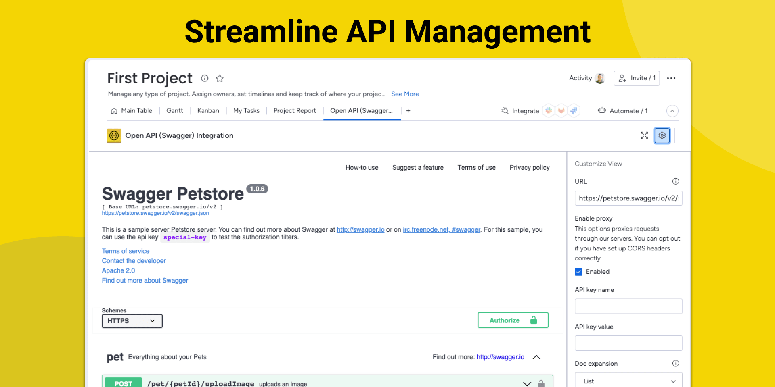This screenshot has height=387, width=775.
Task: Open the Contact the developer link
Action: (x=134, y=261)
